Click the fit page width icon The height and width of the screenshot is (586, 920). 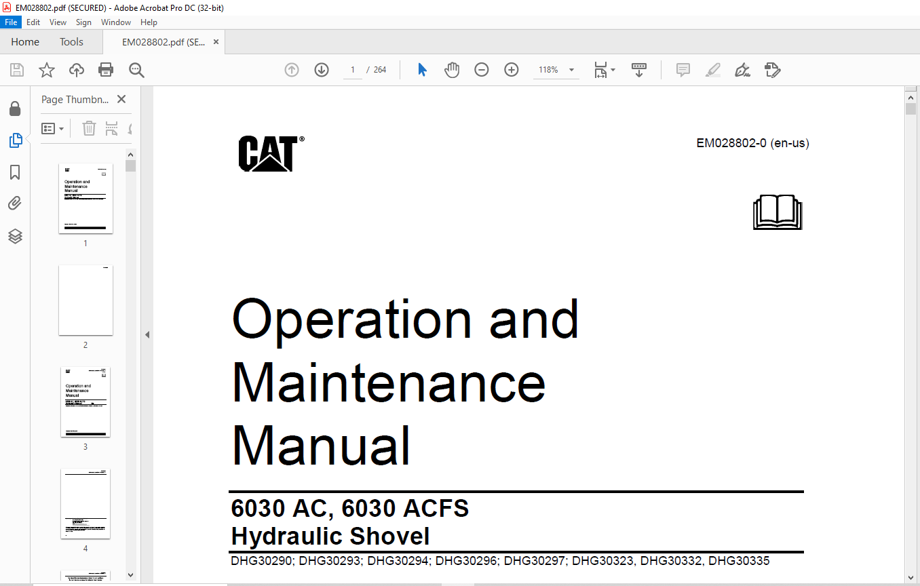(600, 70)
